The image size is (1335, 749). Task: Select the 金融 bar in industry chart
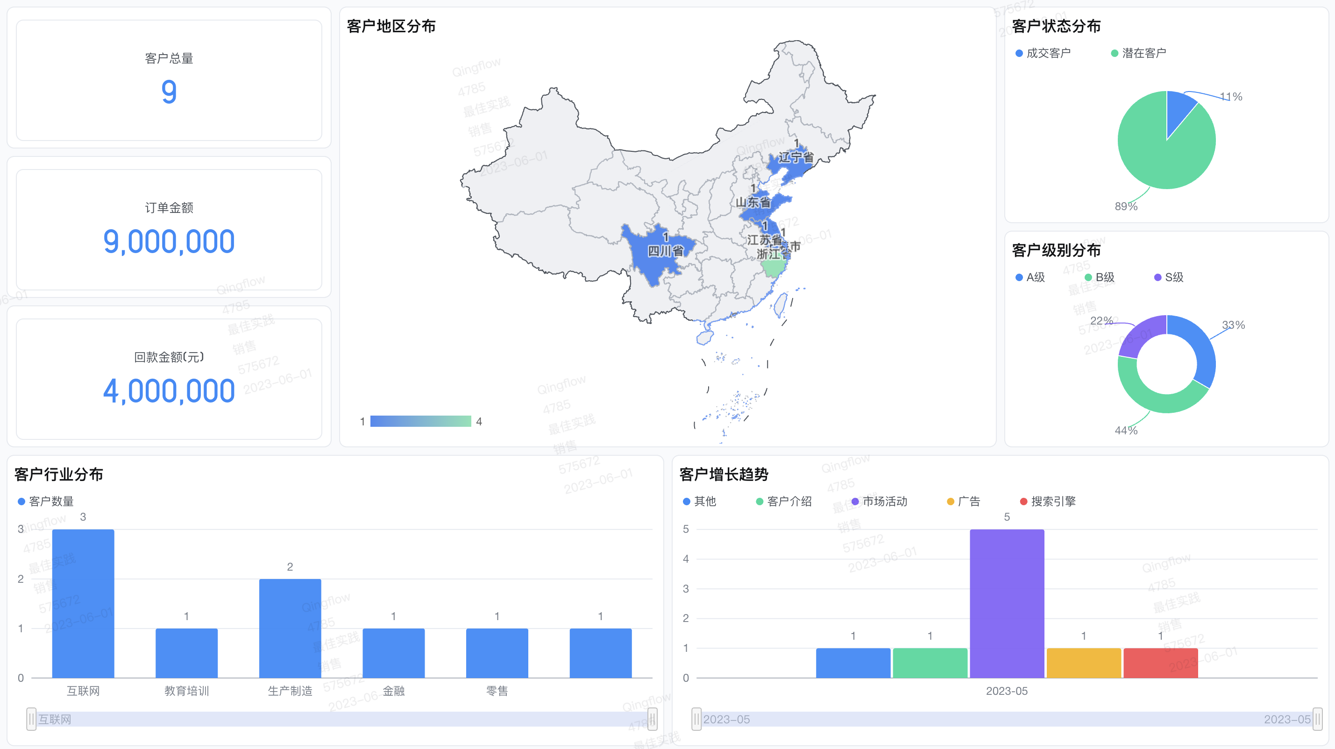(394, 653)
